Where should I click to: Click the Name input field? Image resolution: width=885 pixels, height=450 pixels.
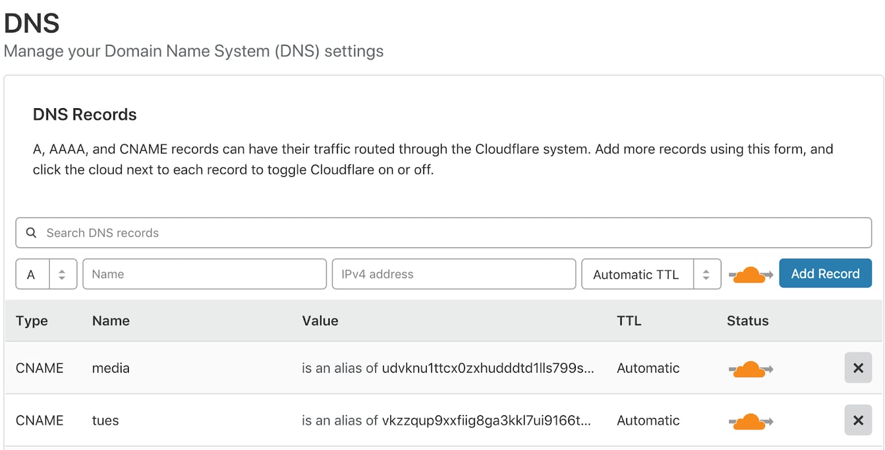(204, 274)
